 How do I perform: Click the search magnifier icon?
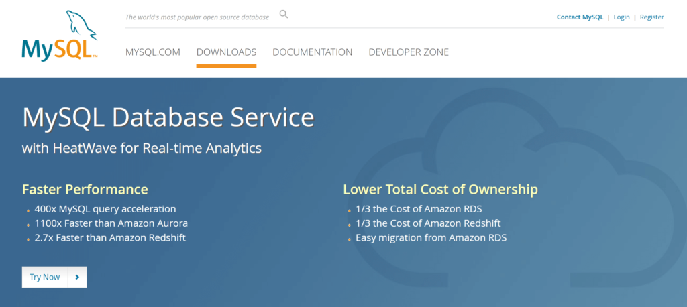tap(284, 15)
